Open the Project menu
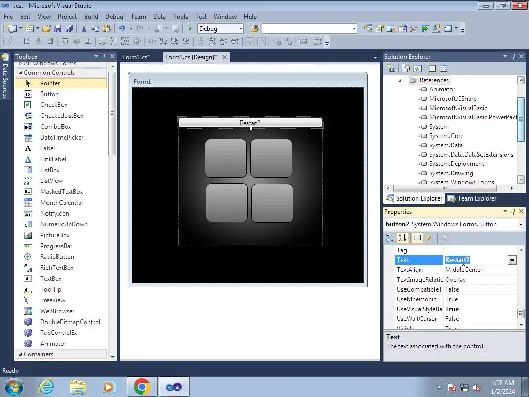This screenshot has height=397, width=529. (67, 17)
